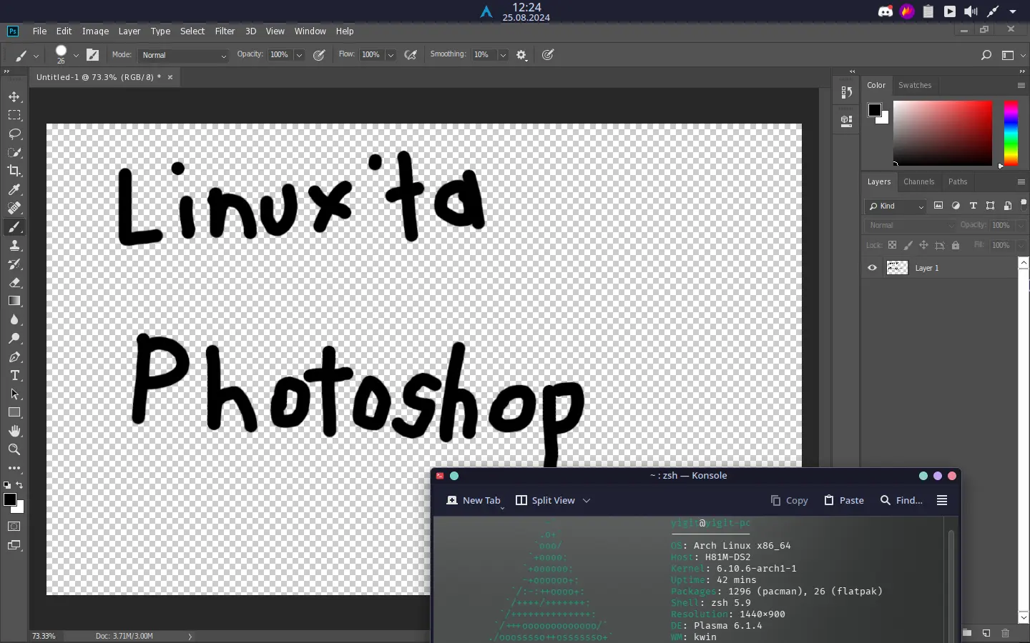Open the Filter menu
The image size is (1030, 643).
pos(225,31)
